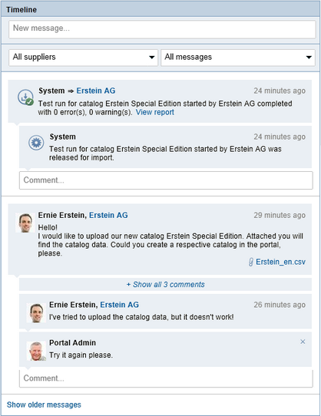Click the test run download status icon
This screenshot has height=416, width=321.
(x=26, y=97)
